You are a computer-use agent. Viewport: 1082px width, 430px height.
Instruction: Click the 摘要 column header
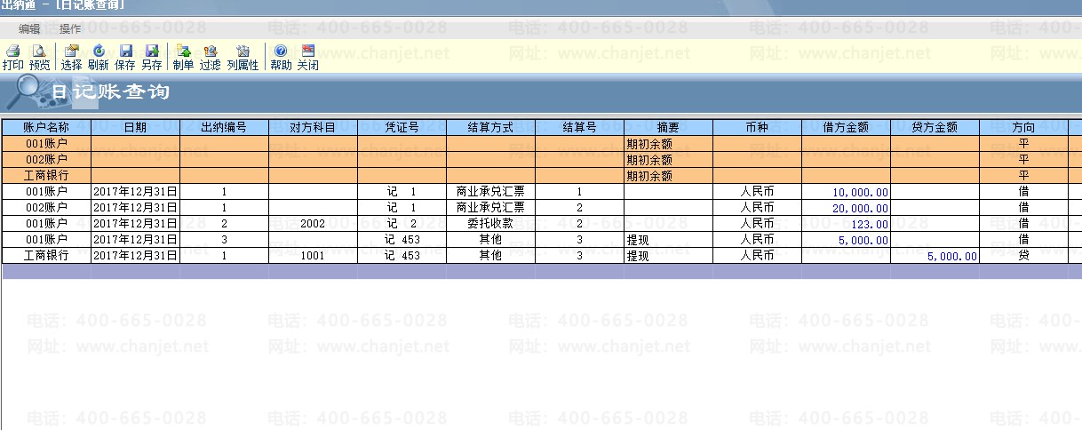[x=668, y=128]
